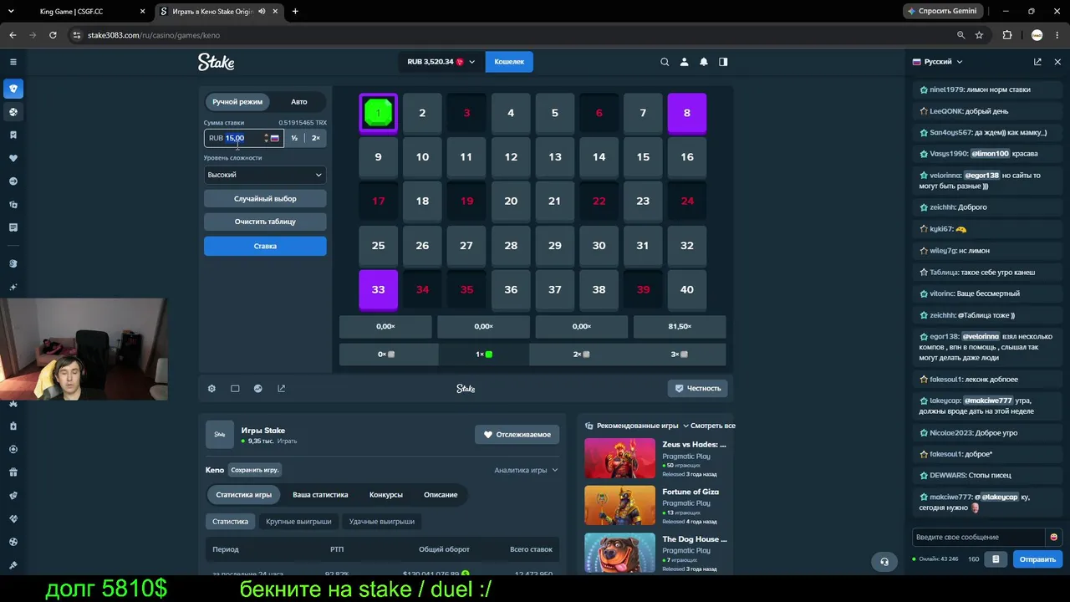Open a new browser tab
This screenshot has width=1070, height=602.
[295, 12]
